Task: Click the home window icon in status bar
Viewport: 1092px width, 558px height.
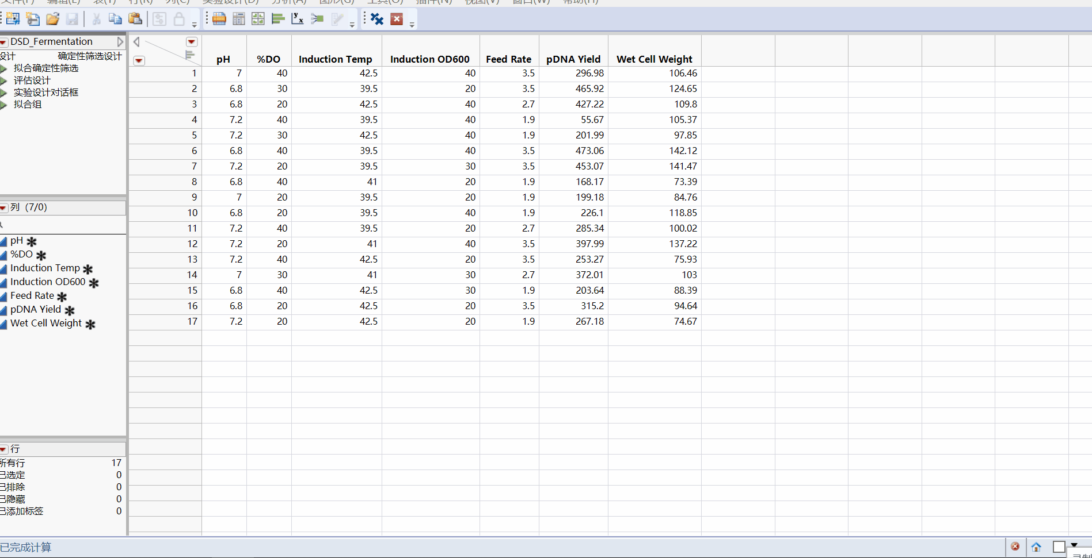Action: click(x=1036, y=547)
